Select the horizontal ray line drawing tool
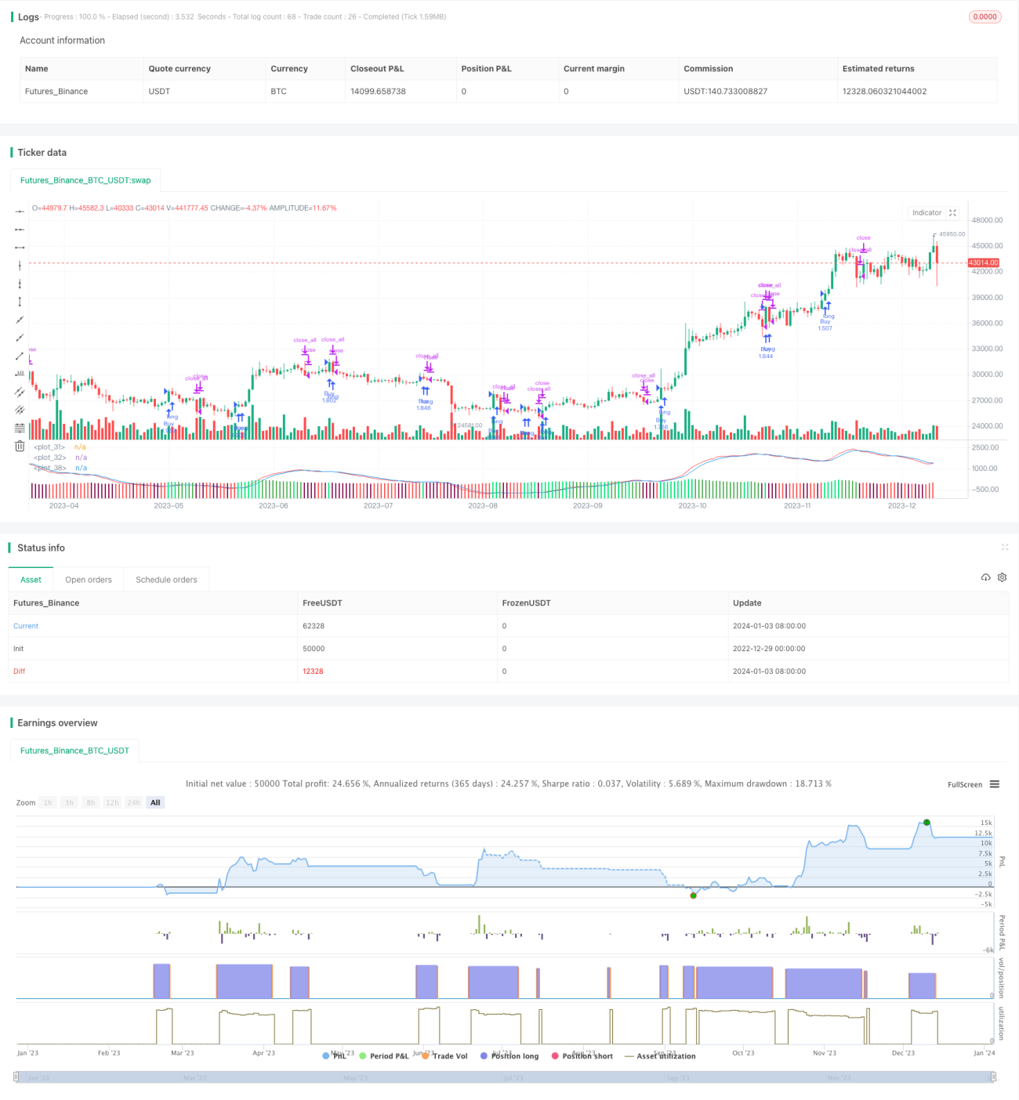1019x1100 pixels. pyautogui.click(x=20, y=230)
